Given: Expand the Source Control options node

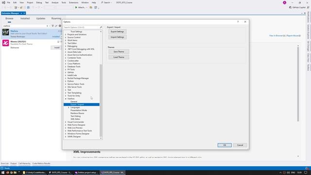Looking at the screenshot, I should (x=66, y=37).
